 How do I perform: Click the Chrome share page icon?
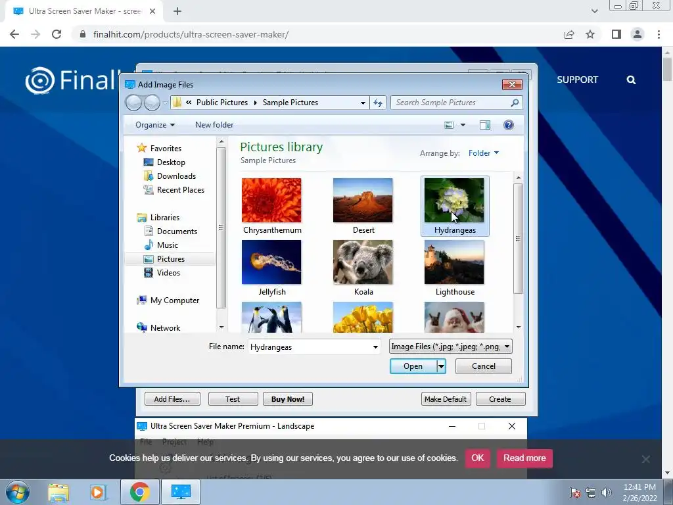(569, 34)
